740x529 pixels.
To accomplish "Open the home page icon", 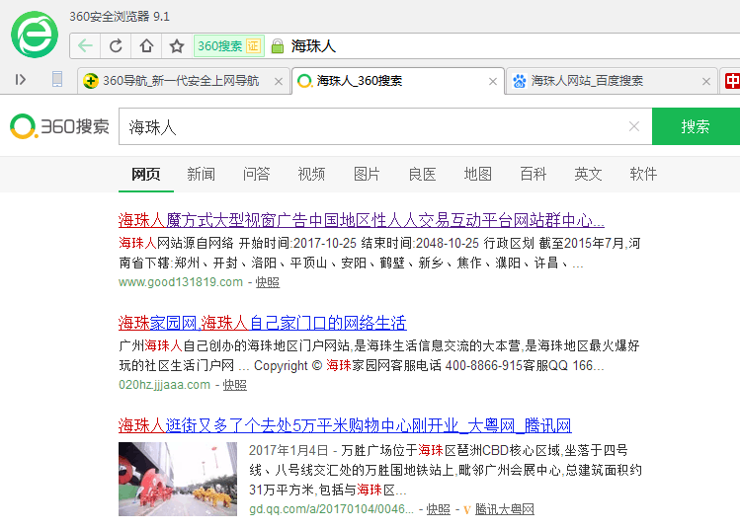I will click(146, 45).
